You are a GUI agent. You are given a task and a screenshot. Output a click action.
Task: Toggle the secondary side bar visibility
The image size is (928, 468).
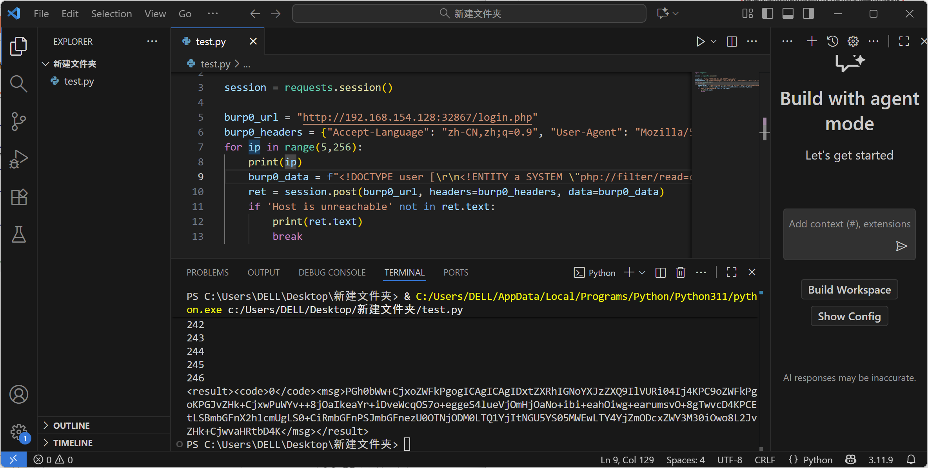808,14
